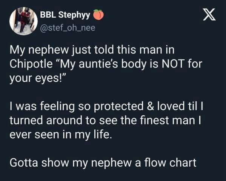This screenshot has width=226, height=181.
Task: Click the word 'Gotta' in last line
Action: pos(24,163)
